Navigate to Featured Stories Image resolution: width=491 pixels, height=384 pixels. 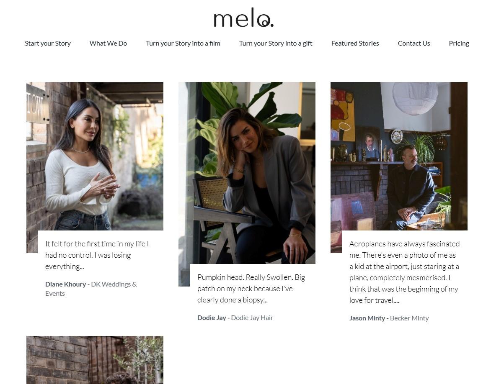[x=355, y=43]
